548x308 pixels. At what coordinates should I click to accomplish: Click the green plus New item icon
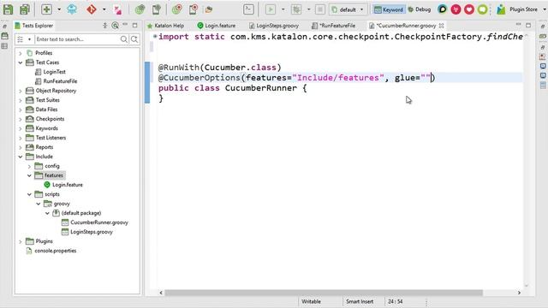[x=46, y=9]
